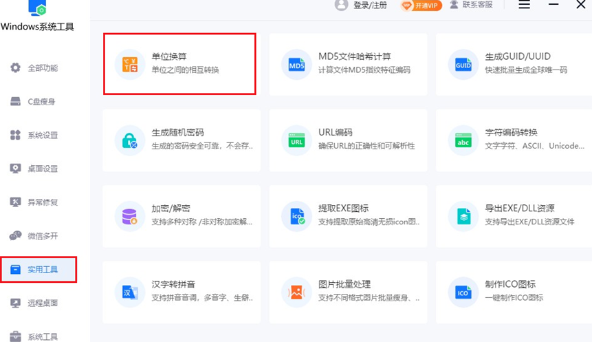Click the repair icon beside 异常修复
The height and width of the screenshot is (342, 592).
tap(15, 202)
